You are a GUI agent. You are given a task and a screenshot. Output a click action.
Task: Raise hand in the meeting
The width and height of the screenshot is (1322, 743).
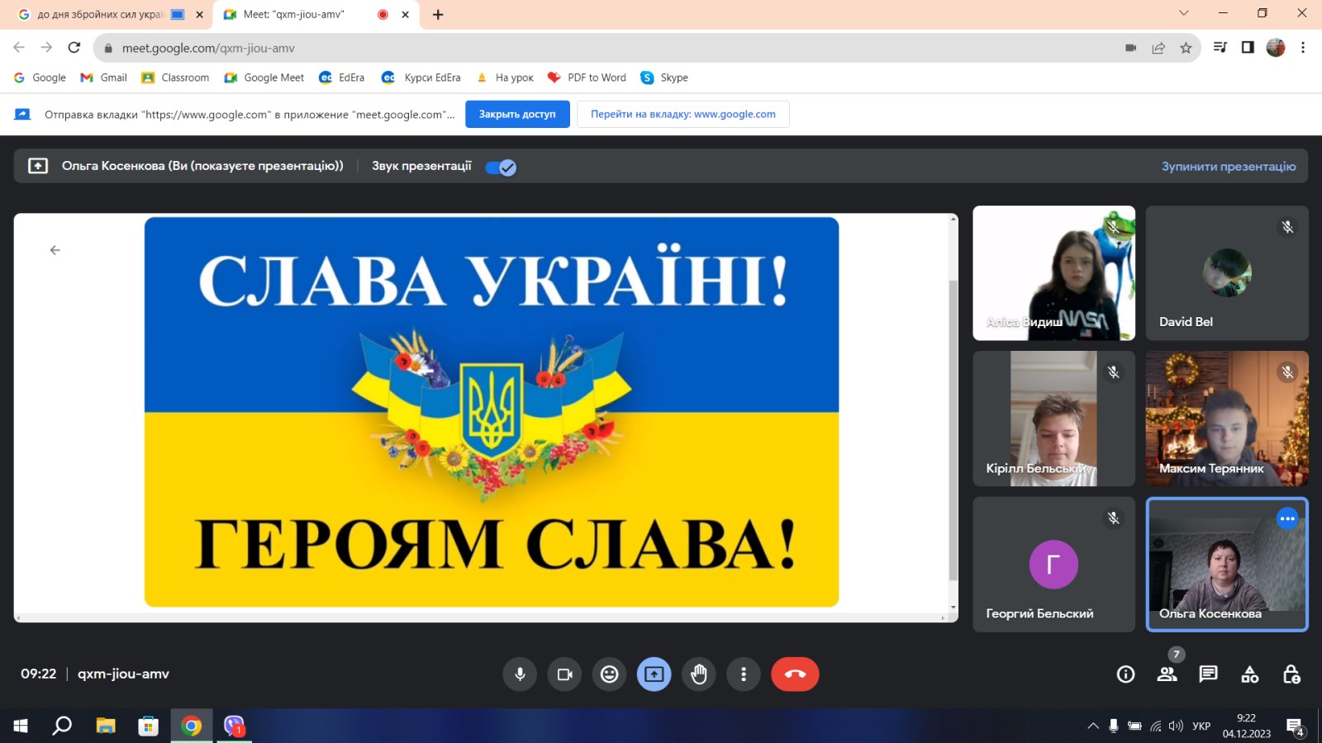pyautogui.click(x=699, y=674)
